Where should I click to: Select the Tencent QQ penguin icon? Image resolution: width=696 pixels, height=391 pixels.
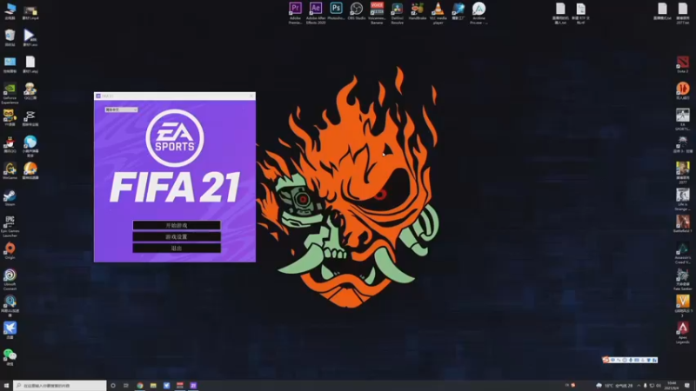[10, 145]
